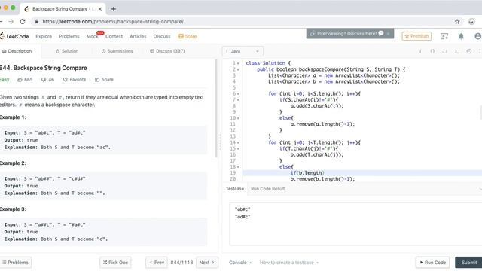
Task: Open the terminal shortcut icon in editor toolbar
Action: click(457, 51)
